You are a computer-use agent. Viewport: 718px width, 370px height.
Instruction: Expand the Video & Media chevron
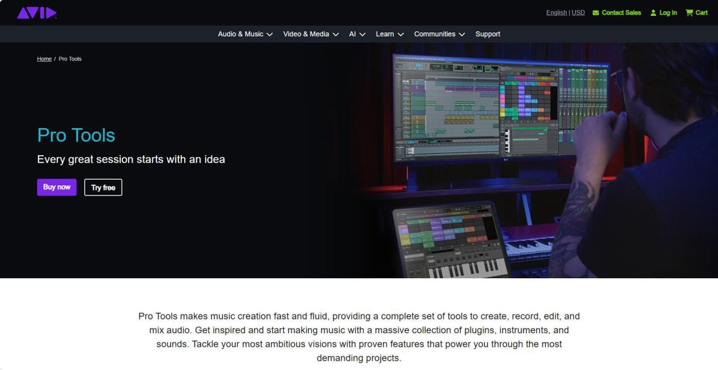tap(335, 35)
